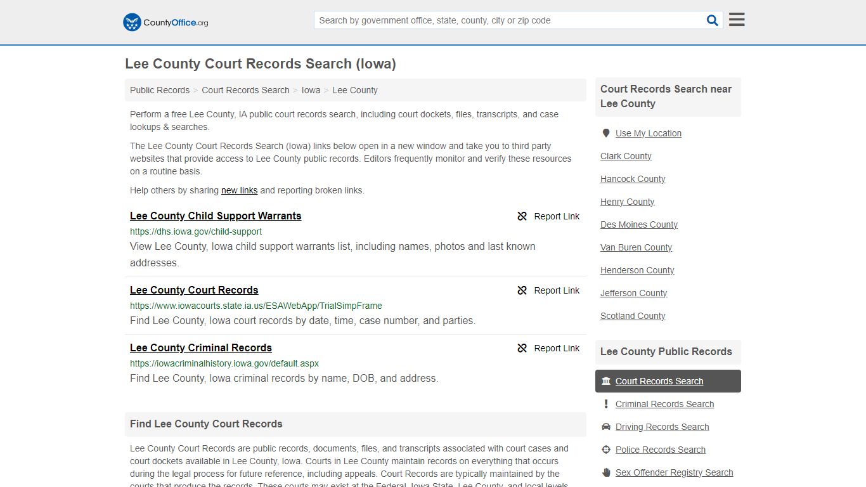Report Link for Child Support Warrants

548,216
